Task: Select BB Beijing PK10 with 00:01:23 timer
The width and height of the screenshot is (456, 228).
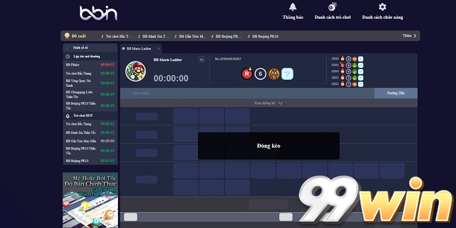Action: pyautogui.click(x=90, y=161)
